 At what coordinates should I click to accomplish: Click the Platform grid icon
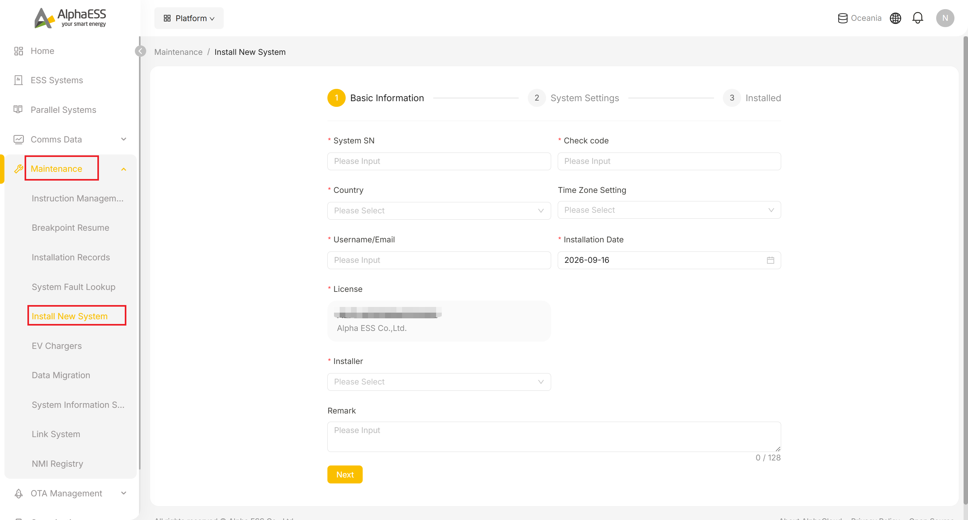point(167,18)
